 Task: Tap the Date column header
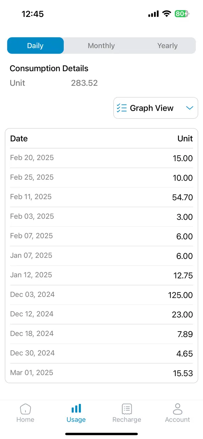click(19, 138)
